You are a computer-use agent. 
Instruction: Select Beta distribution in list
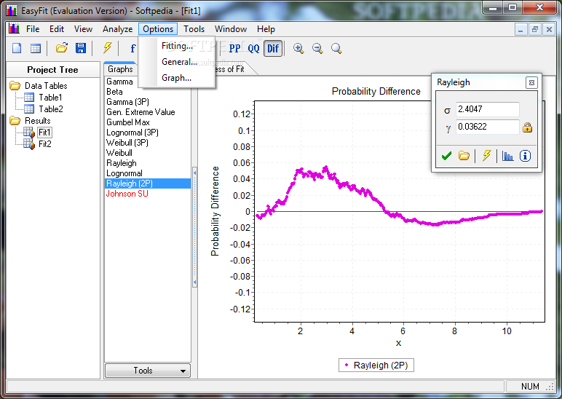click(x=148, y=92)
